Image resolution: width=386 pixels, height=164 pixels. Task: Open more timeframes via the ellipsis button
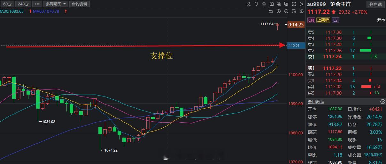click(37, 4)
